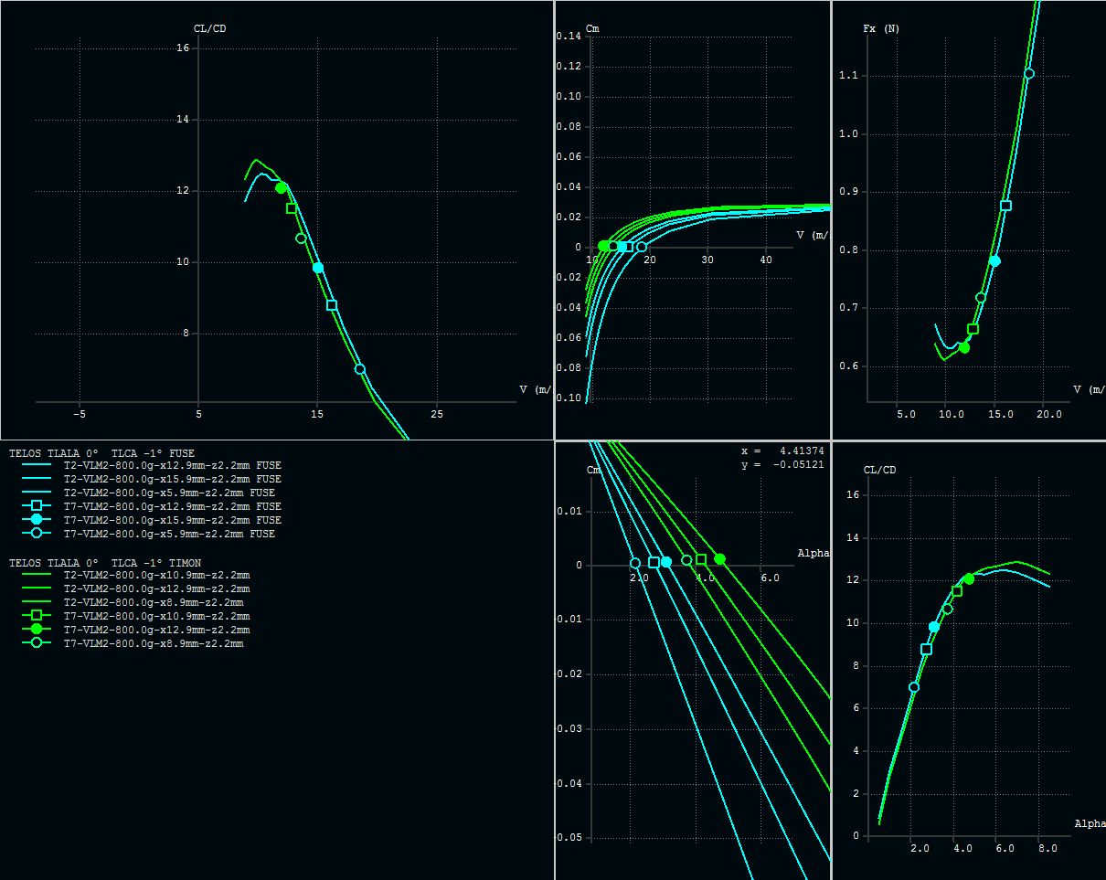Click the Cm axis title of Cm vs V graph
This screenshot has height=880, width=1106.
click(x=591, y=28)
